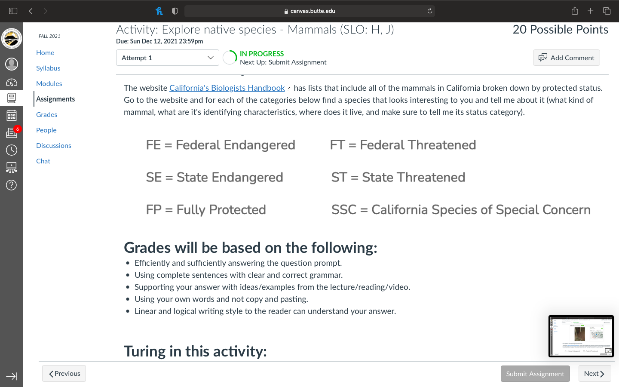619x387 pixels.
Task: Click the Hypothesis extension icon in toolbar
Action: point(159,11)
